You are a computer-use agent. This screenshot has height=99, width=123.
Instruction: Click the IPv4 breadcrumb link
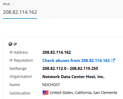pyautogui.click(x=6, y=4)
